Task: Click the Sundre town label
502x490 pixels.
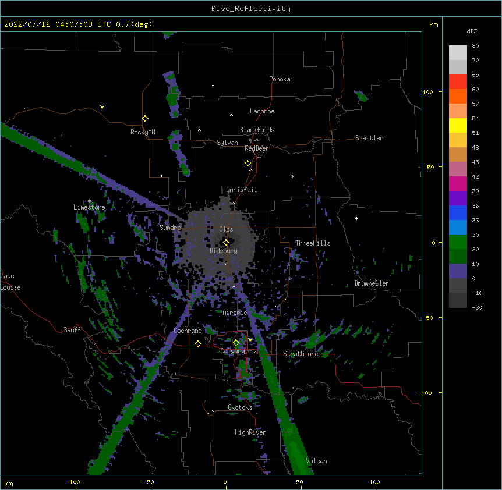Action: (170, 228)
